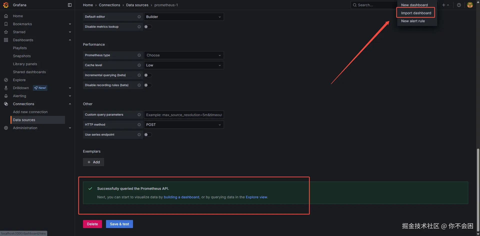Image resolution: width=480 pixels, height=236 pixels.
Task: Click the Administration gear icon
Action: pyautogui.click(x=6, y=128)
